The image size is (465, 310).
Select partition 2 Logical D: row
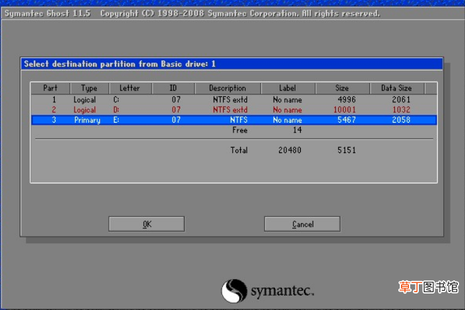233,109
